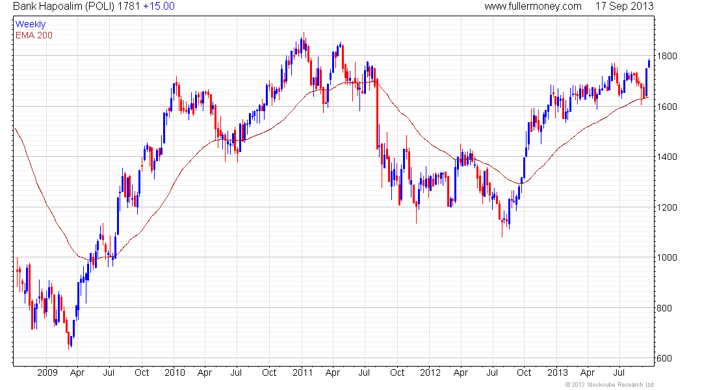Click the 1800 price axis label
This screenshot has width=715, height=390.
coord(667,56)
